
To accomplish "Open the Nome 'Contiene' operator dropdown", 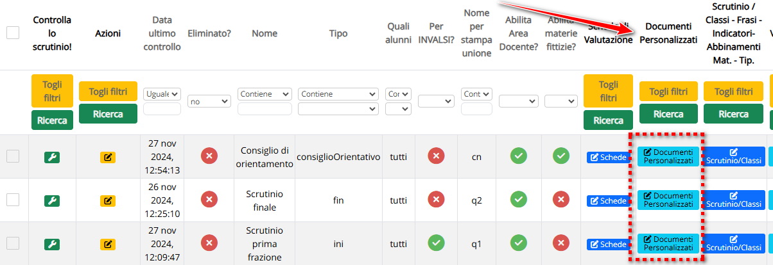I will tap(265, 94).
